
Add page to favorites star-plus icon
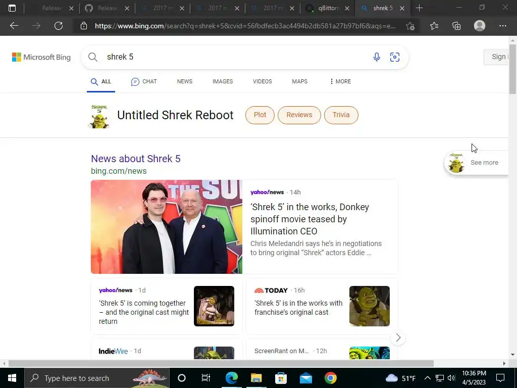coord(410,26)
